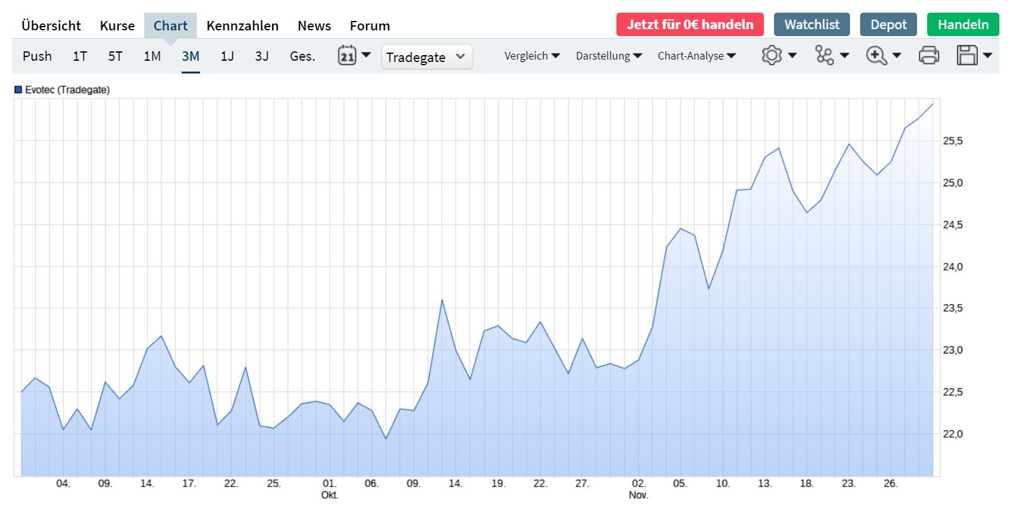
Task: Select the 1T time range
Action: tap(80, 56)
